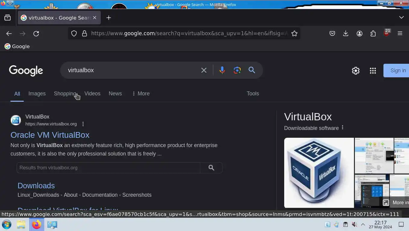409x231 pixels.
Task: Open the About link under Downloads
Action: (x=71, y=195)
